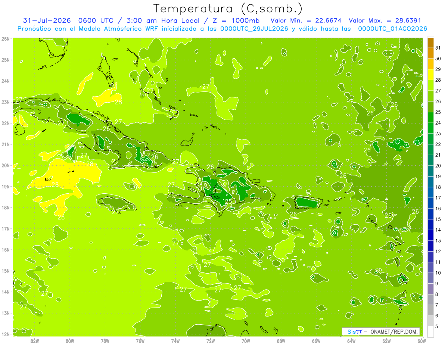Click the blue "Sis" logo in the credit box
448x346 pixels.
pos(351,331)
